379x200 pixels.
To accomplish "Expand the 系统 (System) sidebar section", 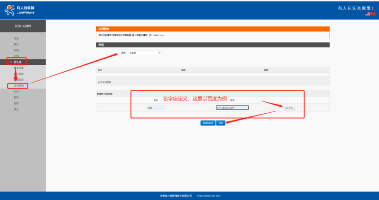I will pyautogui.click(x=16, y=103).
